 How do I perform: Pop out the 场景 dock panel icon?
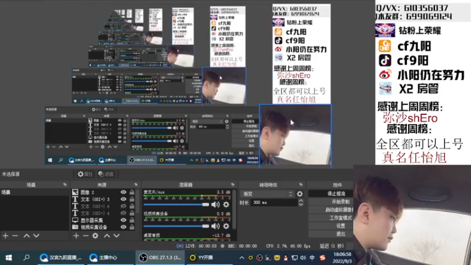tap(65, 185)
